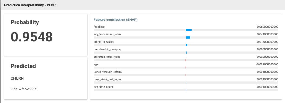The height and width of the screenshot is (103, 285).
Task: Click the joined_through_referral label
Action: click(108, 72)
